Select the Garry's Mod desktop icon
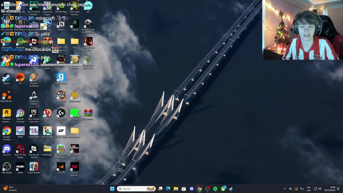This screenshot has width=343, height=193. [61, 79]
